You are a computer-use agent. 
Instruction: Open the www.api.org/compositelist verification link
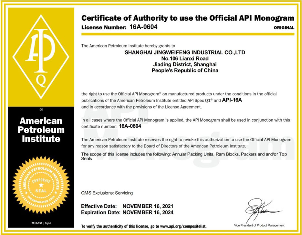point(183,226)
